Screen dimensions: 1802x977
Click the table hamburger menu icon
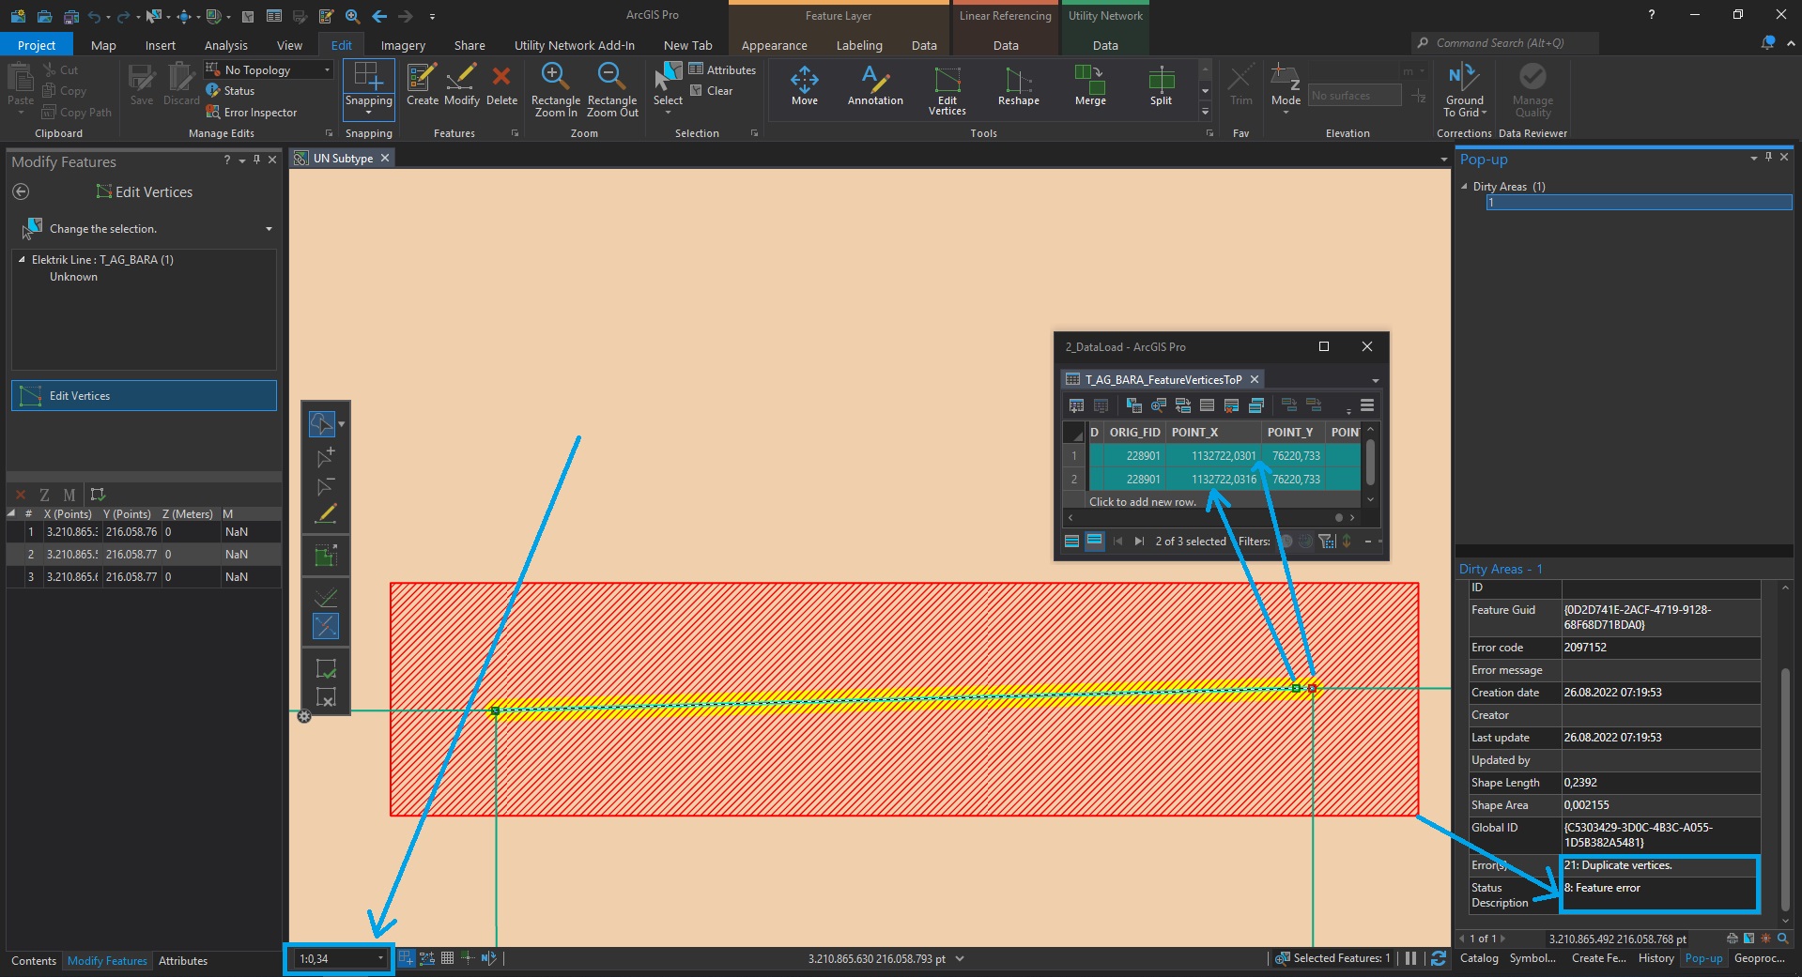1367,405
